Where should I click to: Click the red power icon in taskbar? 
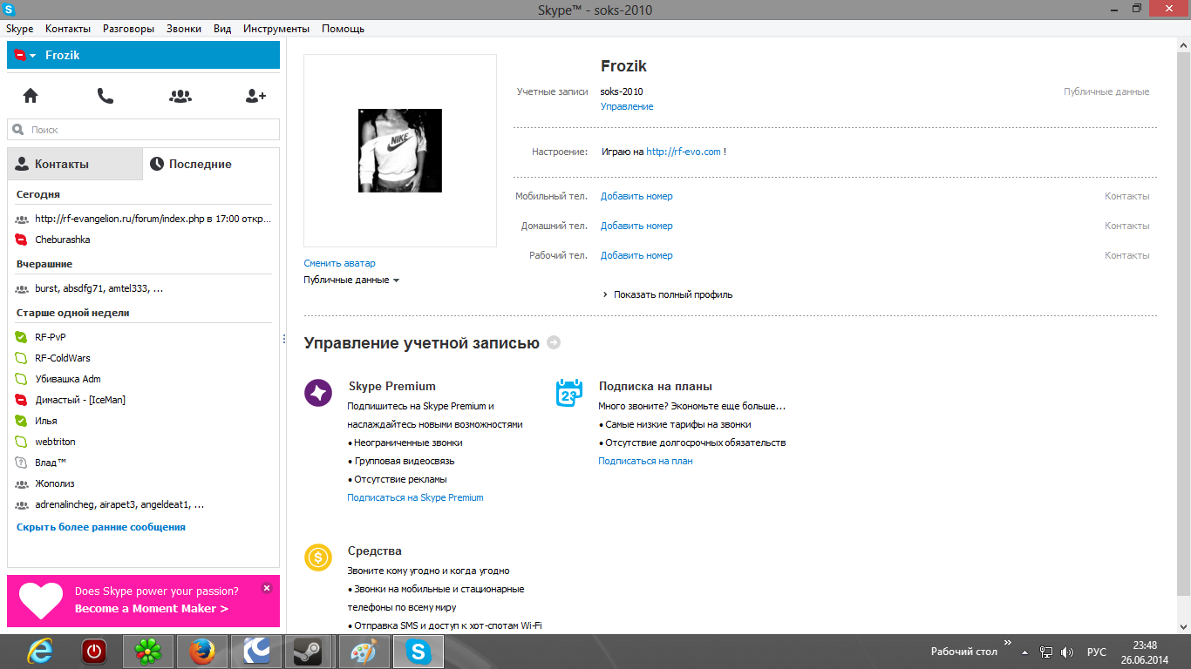point(94,652)
